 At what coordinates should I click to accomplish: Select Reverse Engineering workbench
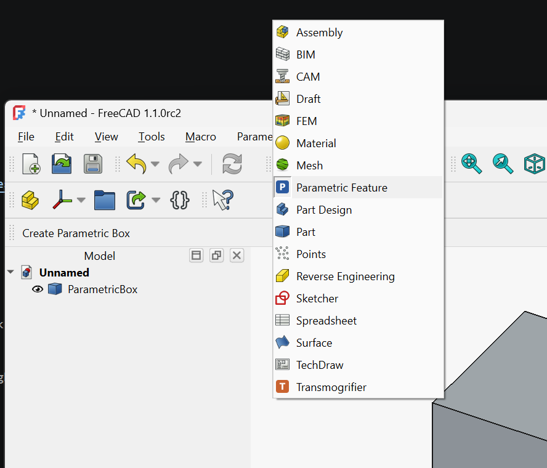click(359, 276)
